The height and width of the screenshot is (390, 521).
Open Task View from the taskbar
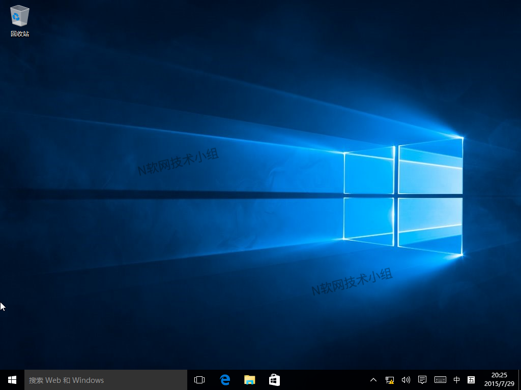[199, 380]
